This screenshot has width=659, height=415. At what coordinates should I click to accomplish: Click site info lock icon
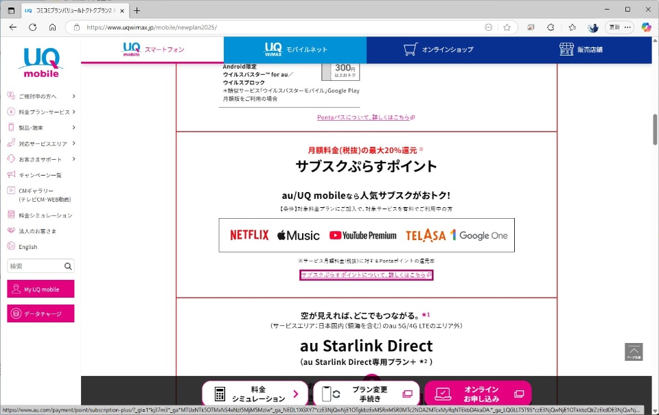tap(76, 27)
